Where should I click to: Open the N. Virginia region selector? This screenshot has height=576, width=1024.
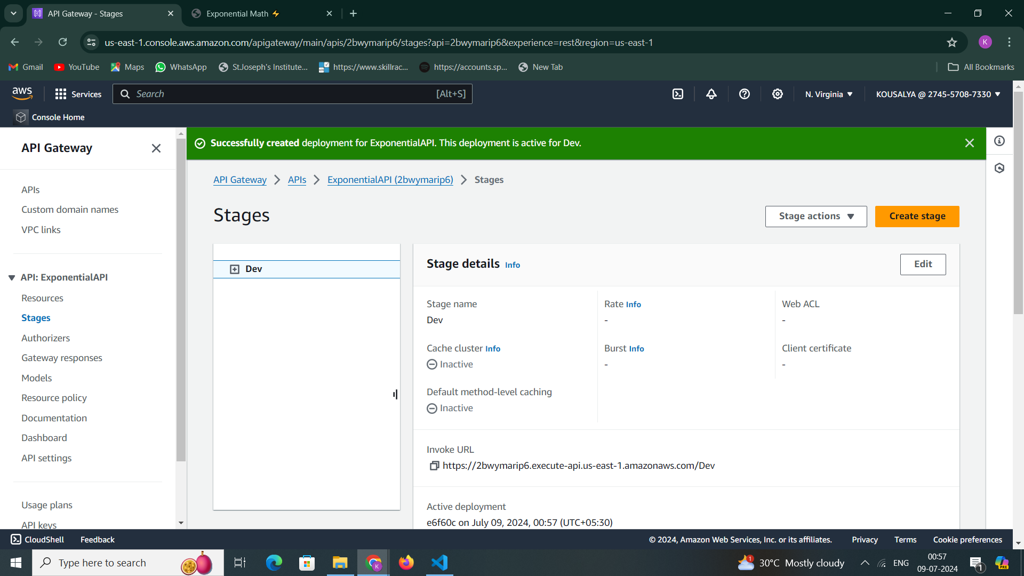tap(828, 94)
